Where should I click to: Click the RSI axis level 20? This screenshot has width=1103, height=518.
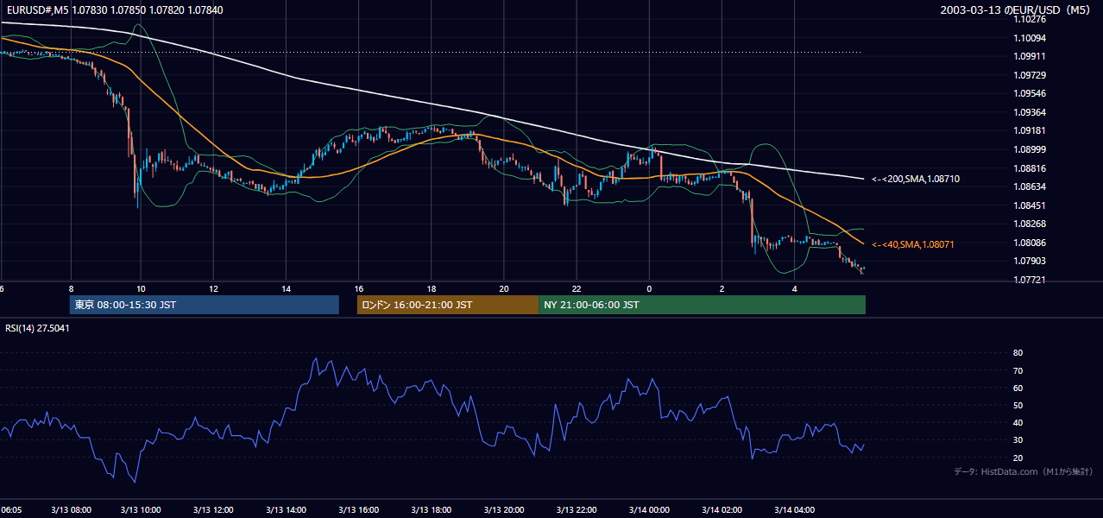click(1018, 458)
